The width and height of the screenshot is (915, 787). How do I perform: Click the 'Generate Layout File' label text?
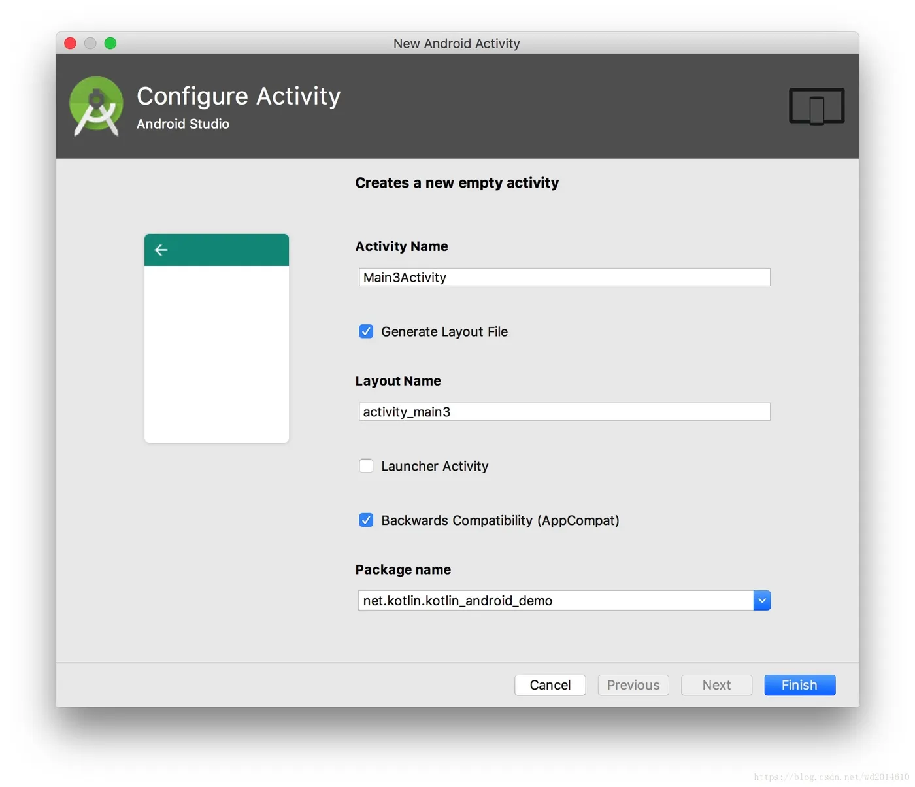[x=444, y=331]
